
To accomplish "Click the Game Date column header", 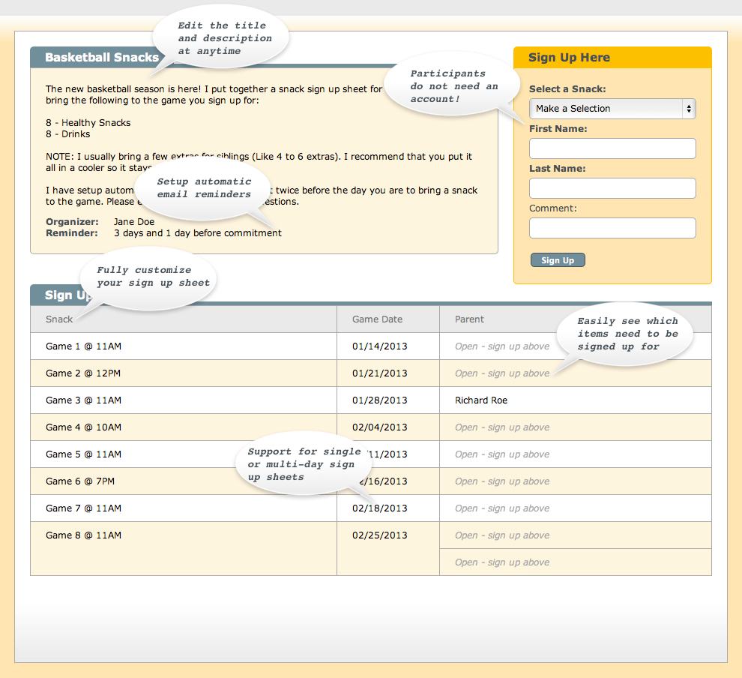I will (377, 319).
